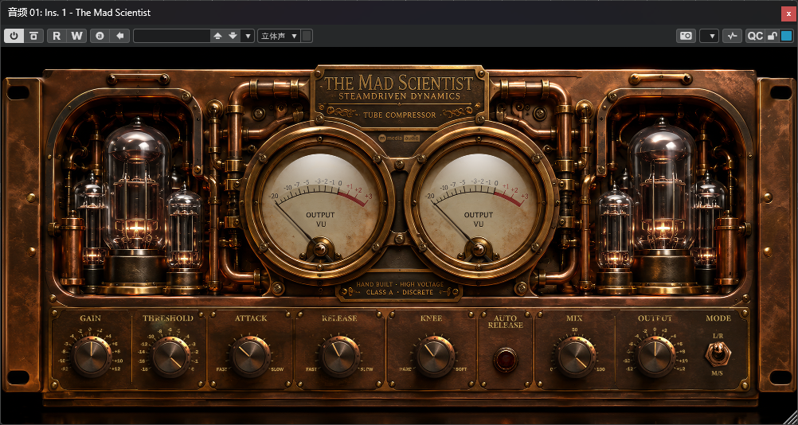Click the copy A to B arrow icon
The width and height of the screenshot is (798, 425).
(x=120, y=36)
